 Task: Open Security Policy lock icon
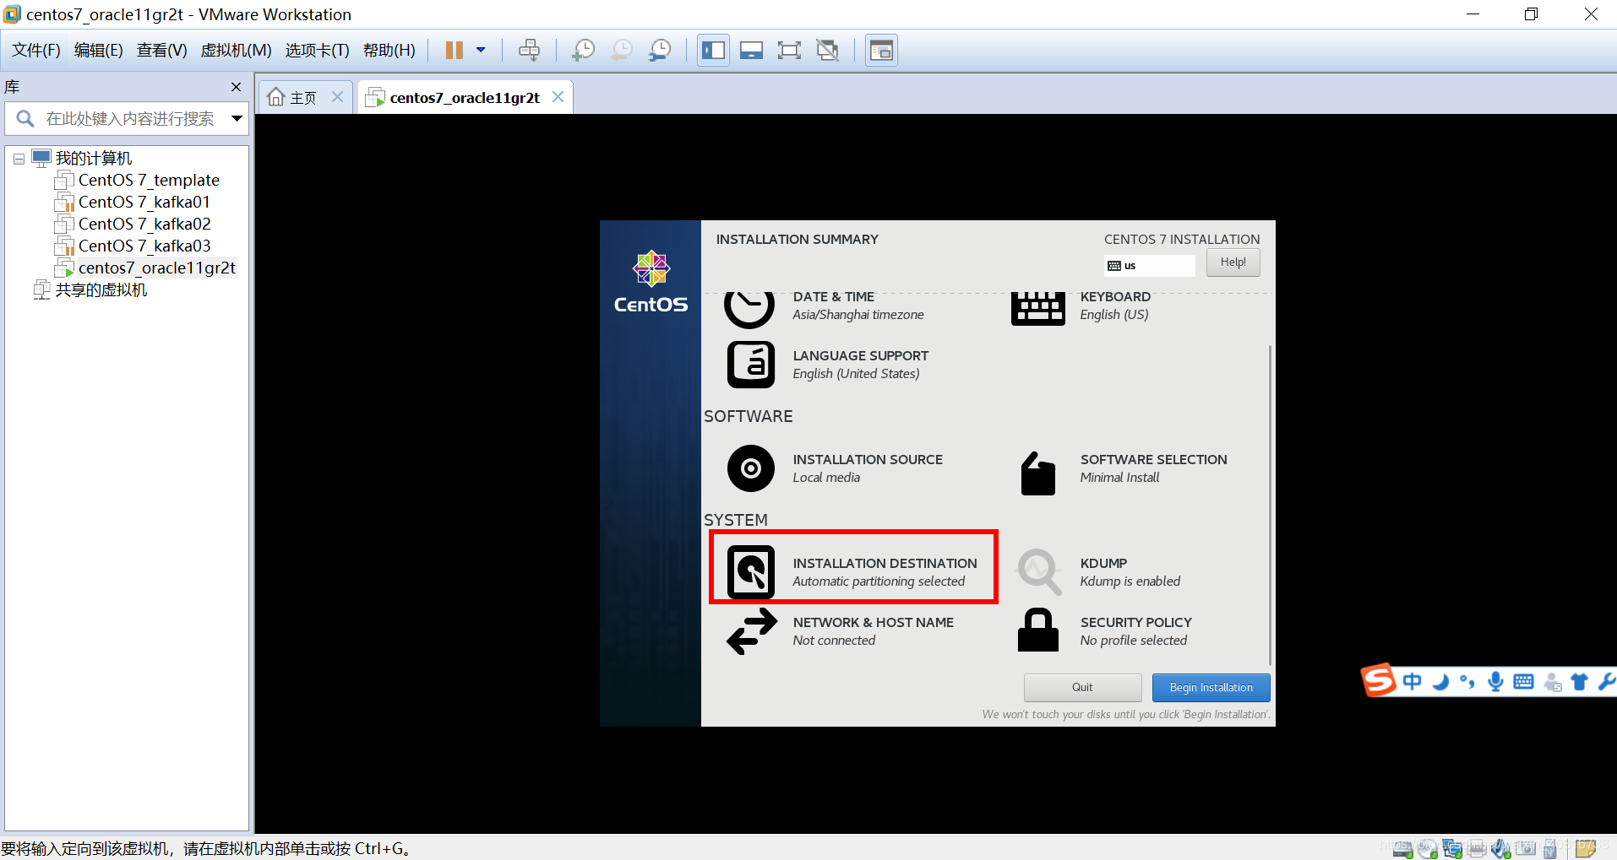coord(1038,630)
